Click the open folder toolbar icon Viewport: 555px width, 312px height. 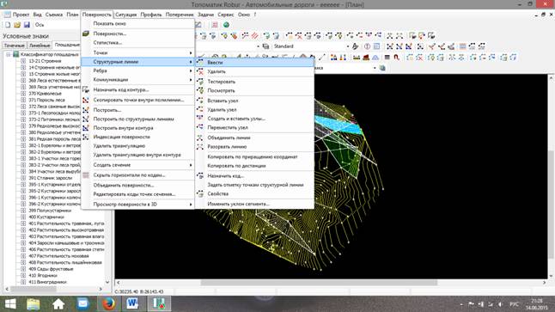17,25
